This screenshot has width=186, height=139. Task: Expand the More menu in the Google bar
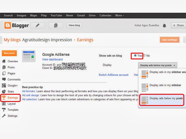[119, 15]
